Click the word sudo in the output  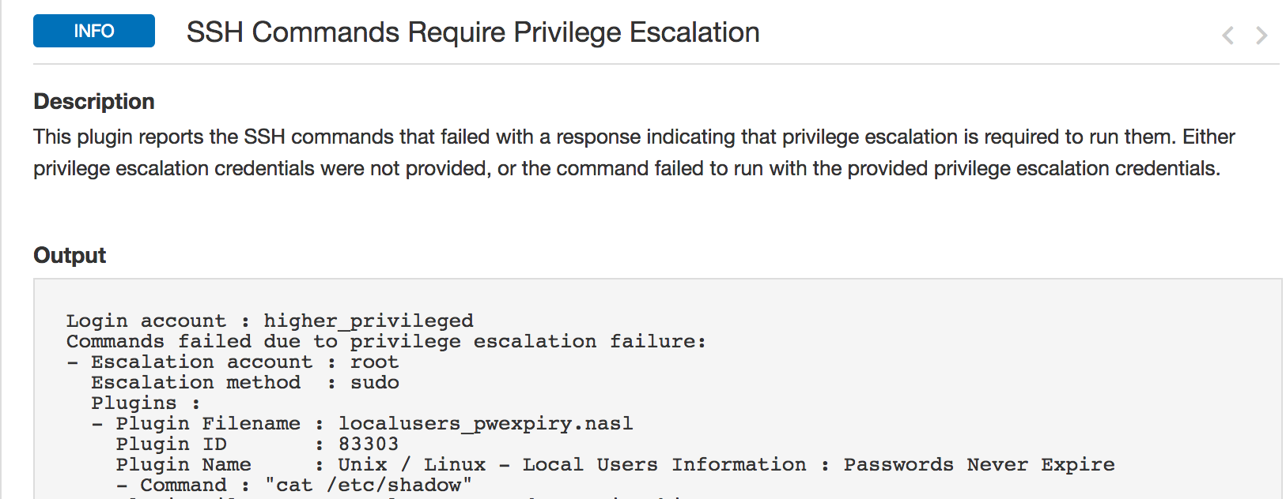375,383
